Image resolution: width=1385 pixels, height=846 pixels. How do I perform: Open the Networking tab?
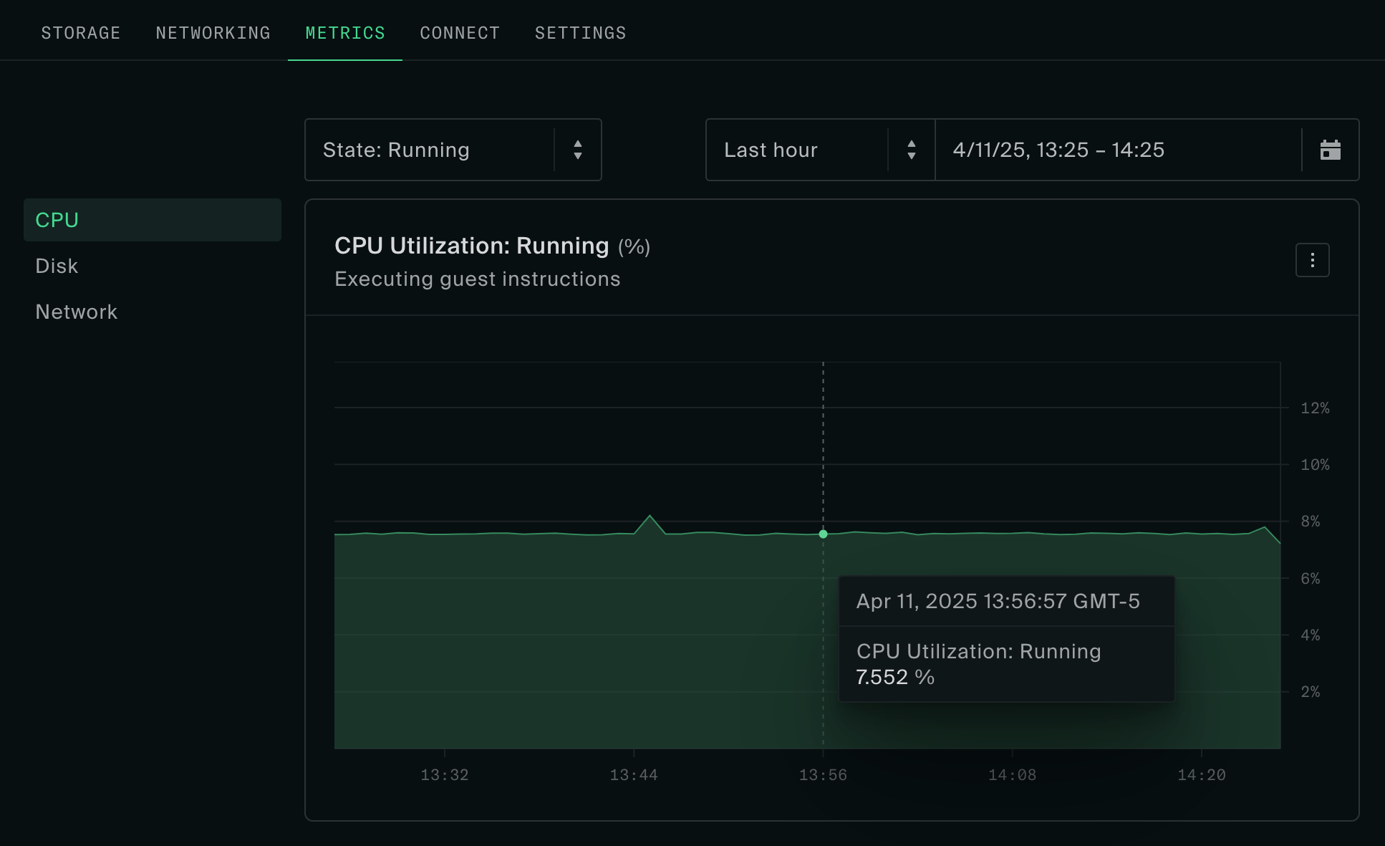213,33
